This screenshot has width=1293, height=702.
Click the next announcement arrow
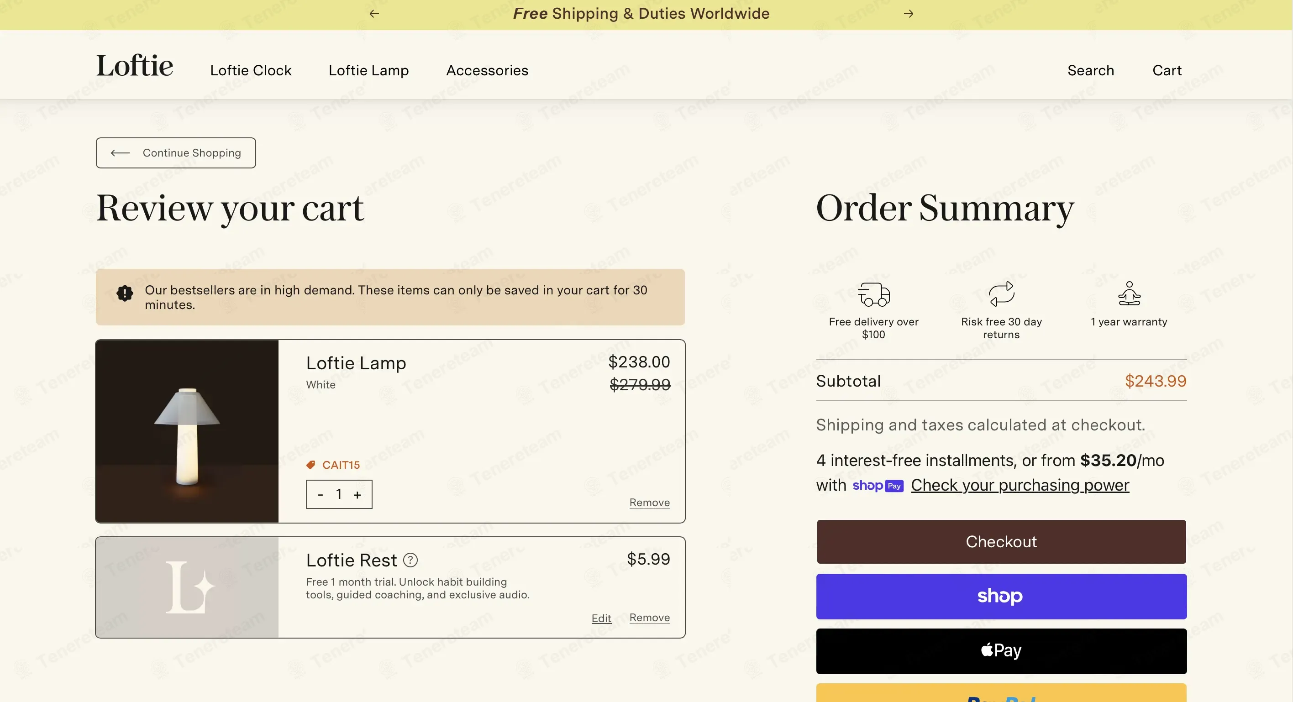909,14
